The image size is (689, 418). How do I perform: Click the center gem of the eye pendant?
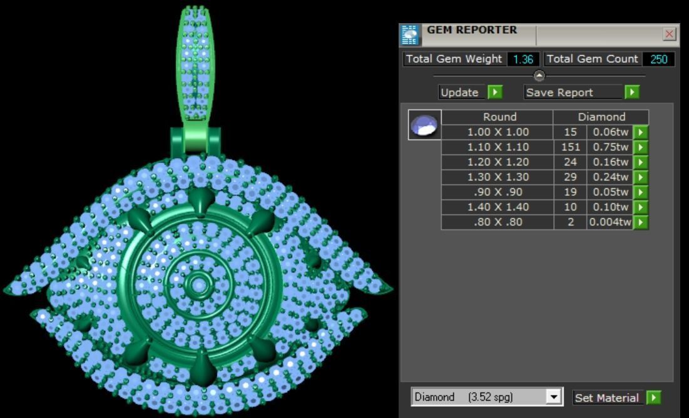point(199,286)
